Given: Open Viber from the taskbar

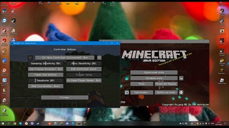Looking at the screenshot, I should tap(32, 123).
